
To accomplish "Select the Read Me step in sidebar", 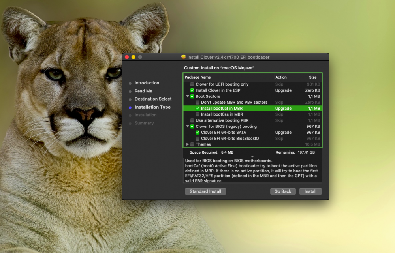I will pyautogui.click(x=143, y=91).
